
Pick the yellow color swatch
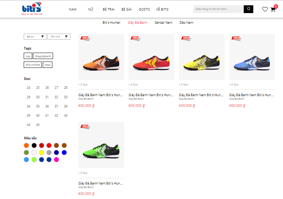(x=41, y=153)
